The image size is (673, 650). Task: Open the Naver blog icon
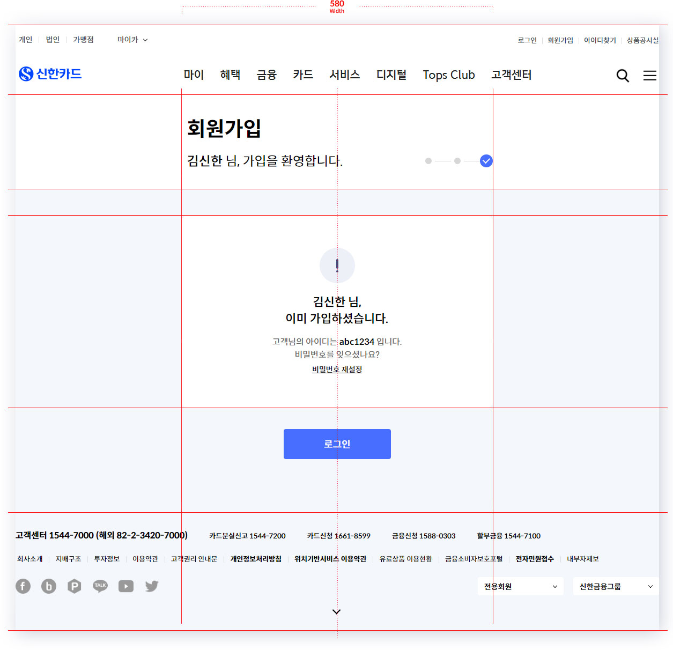point(49,586)
